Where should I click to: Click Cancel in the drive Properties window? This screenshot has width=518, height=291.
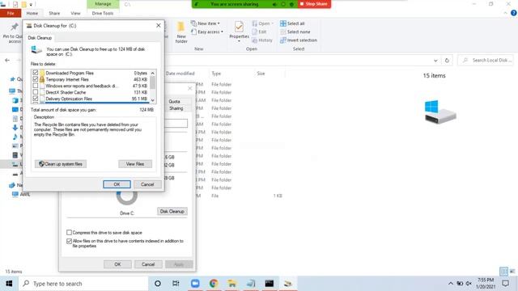[x=148, y=264]
